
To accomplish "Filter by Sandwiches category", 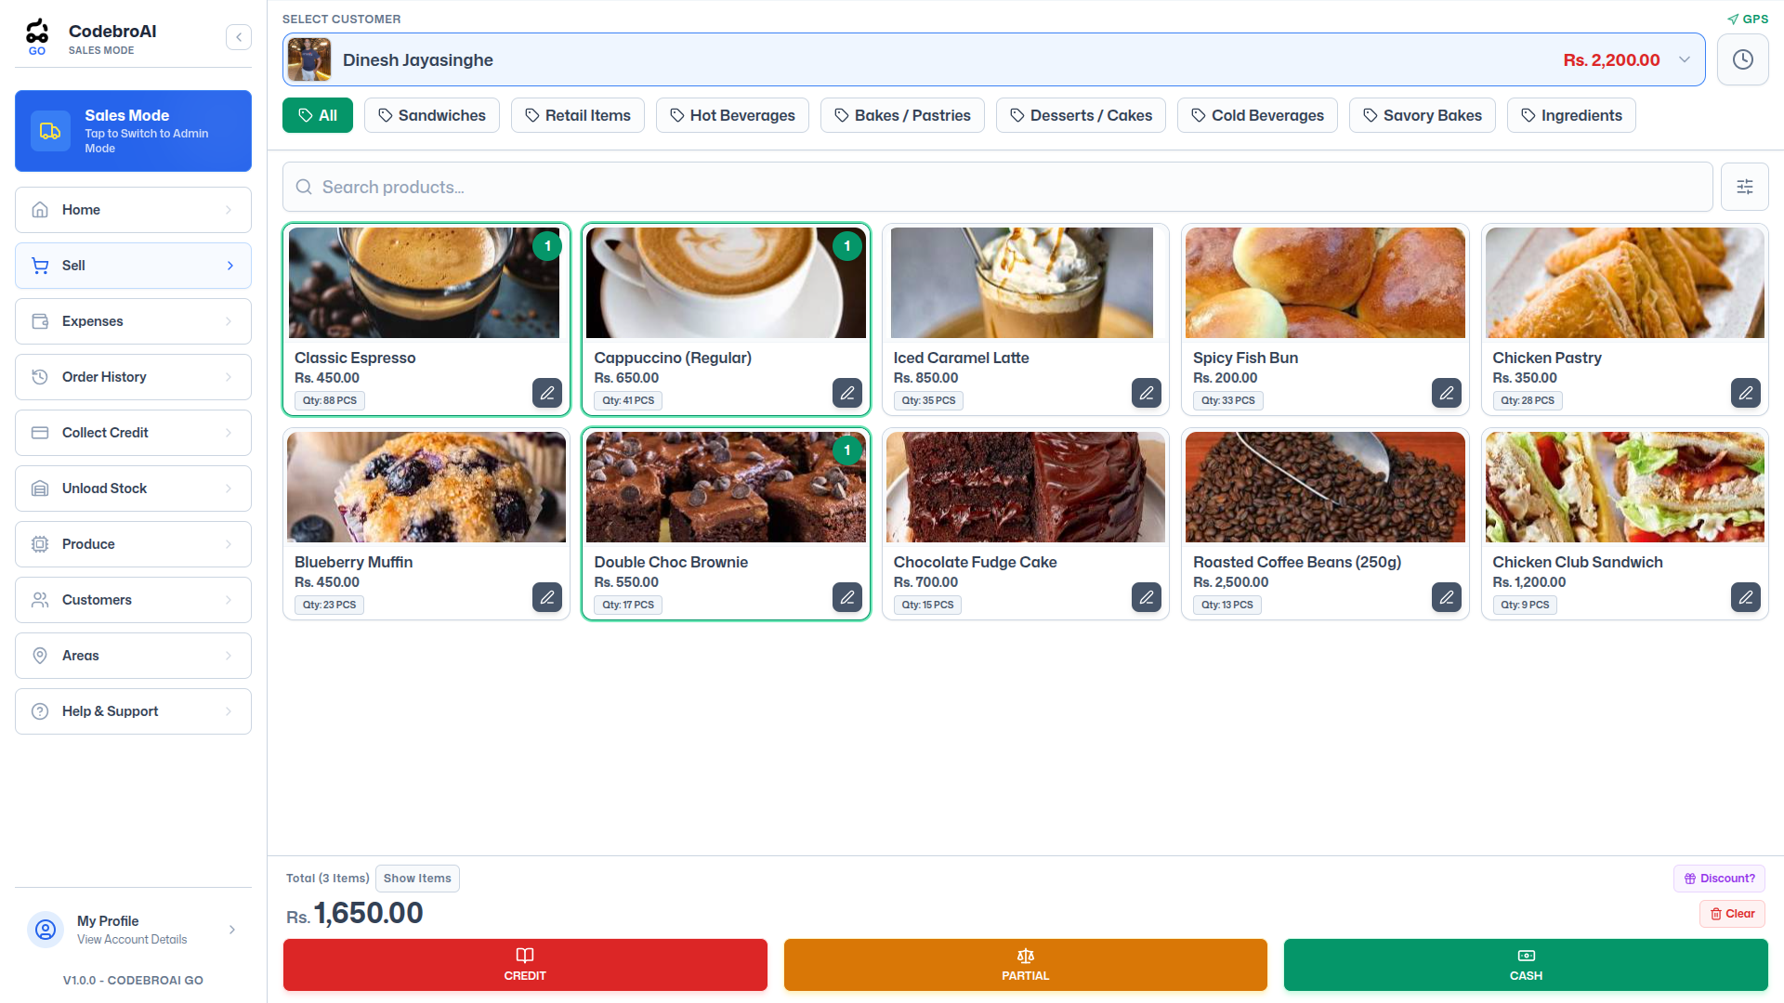I will pyautogui.click(x=432, y=115).
